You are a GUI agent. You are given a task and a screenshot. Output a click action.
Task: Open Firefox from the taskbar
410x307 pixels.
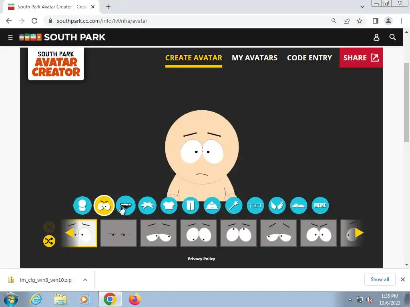pos(135,299)
